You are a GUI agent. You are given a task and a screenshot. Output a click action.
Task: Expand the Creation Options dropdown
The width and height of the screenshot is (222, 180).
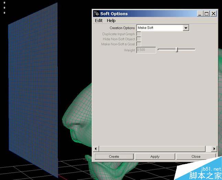click(x=186, y=28)
